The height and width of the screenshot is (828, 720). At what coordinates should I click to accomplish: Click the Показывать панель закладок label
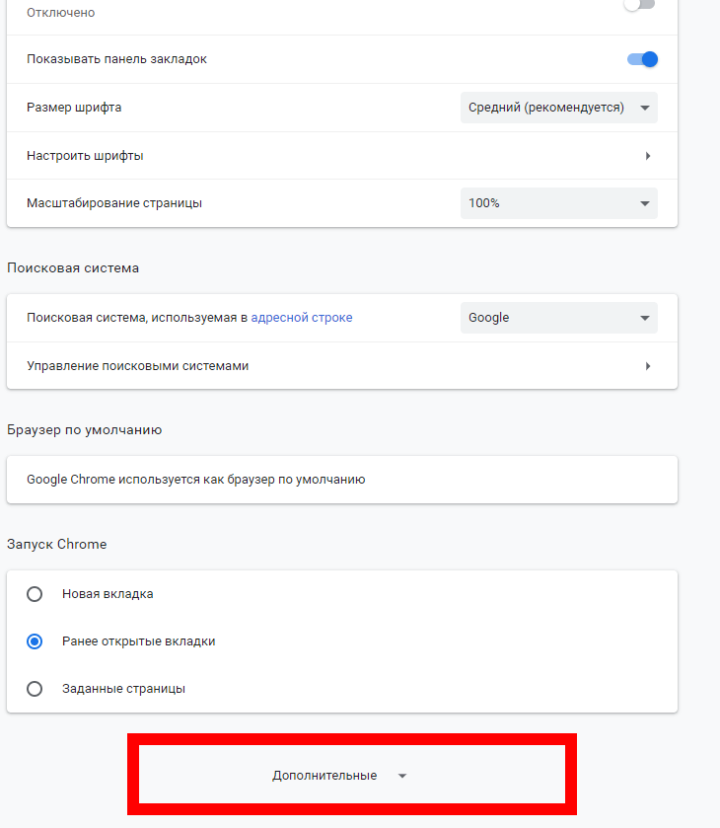[117, 59]
